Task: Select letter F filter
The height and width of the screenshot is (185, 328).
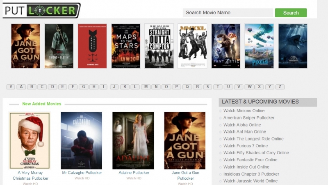Action: 73,87
